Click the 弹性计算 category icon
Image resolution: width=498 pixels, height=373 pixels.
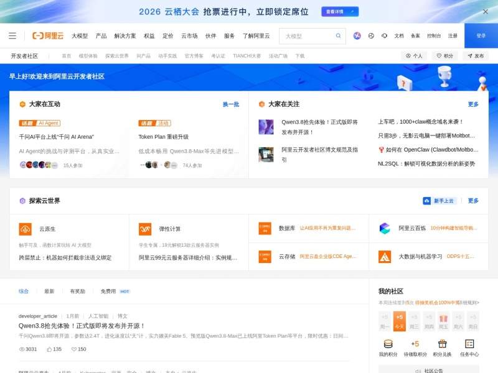click(x=145, y=229)
